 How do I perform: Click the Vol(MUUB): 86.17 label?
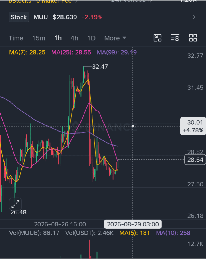(x=34, y=233)
